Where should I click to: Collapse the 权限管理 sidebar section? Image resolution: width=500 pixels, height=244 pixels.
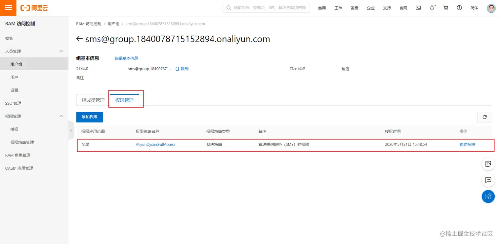pos(61,116)
